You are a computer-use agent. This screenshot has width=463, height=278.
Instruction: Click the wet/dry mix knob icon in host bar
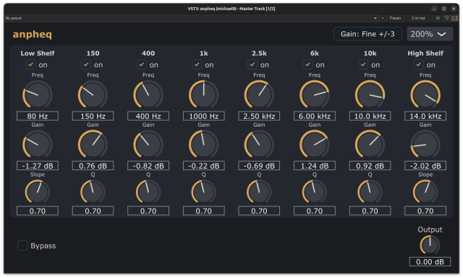click(447, 18)
